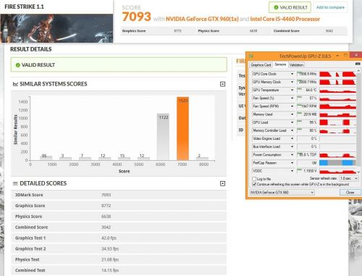Click the Valid Result button at top
The height and width of the screenshot is (276, 362).
(x=290, y=7)
